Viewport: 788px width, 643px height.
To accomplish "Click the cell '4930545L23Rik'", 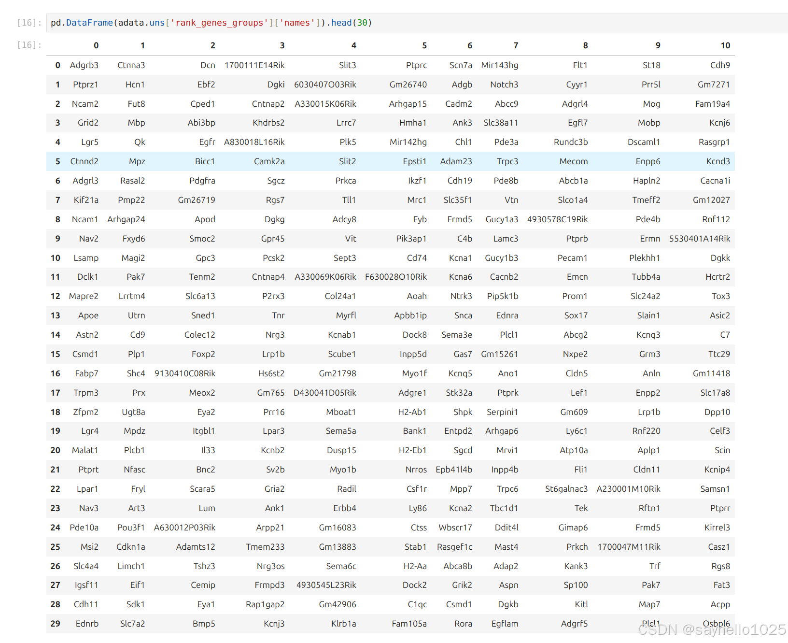I will pos(326,585).
